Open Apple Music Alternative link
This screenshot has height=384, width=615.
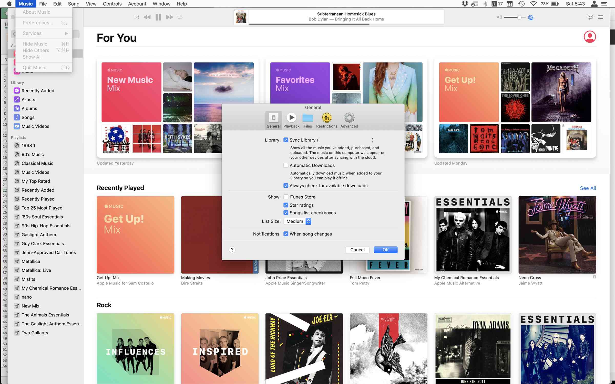[x=457, y=283]
